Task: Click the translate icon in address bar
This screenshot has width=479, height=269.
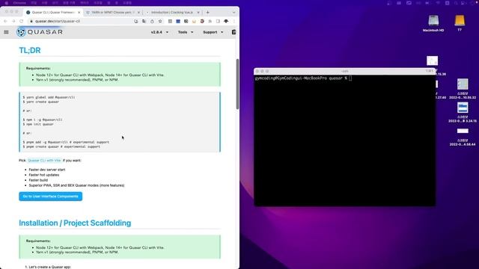Action: [144, 21]
